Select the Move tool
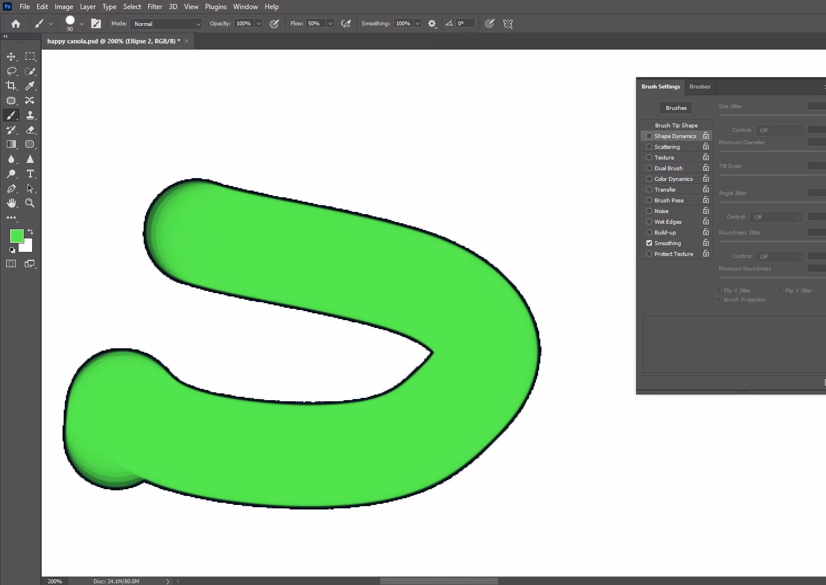This screenshot has width=826, height=585. tap(11, 56)
